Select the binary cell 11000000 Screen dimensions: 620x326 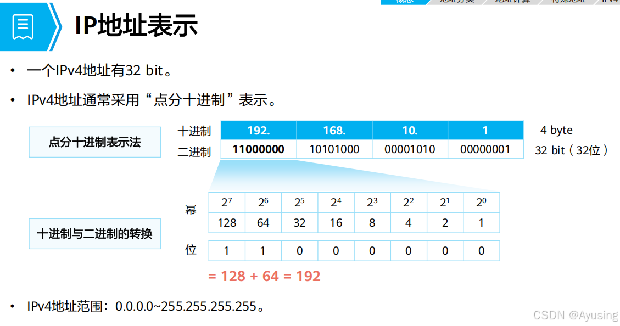(259, 149)
